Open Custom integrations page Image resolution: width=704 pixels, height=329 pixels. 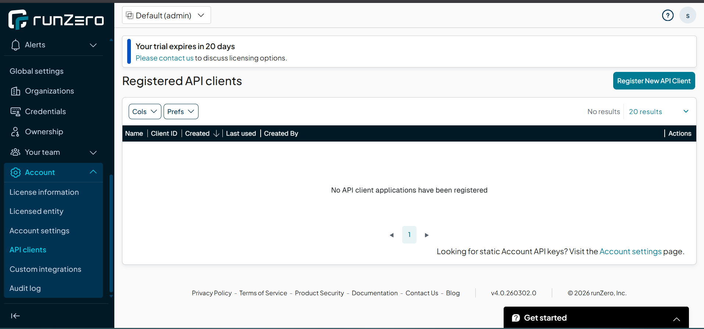45,269
